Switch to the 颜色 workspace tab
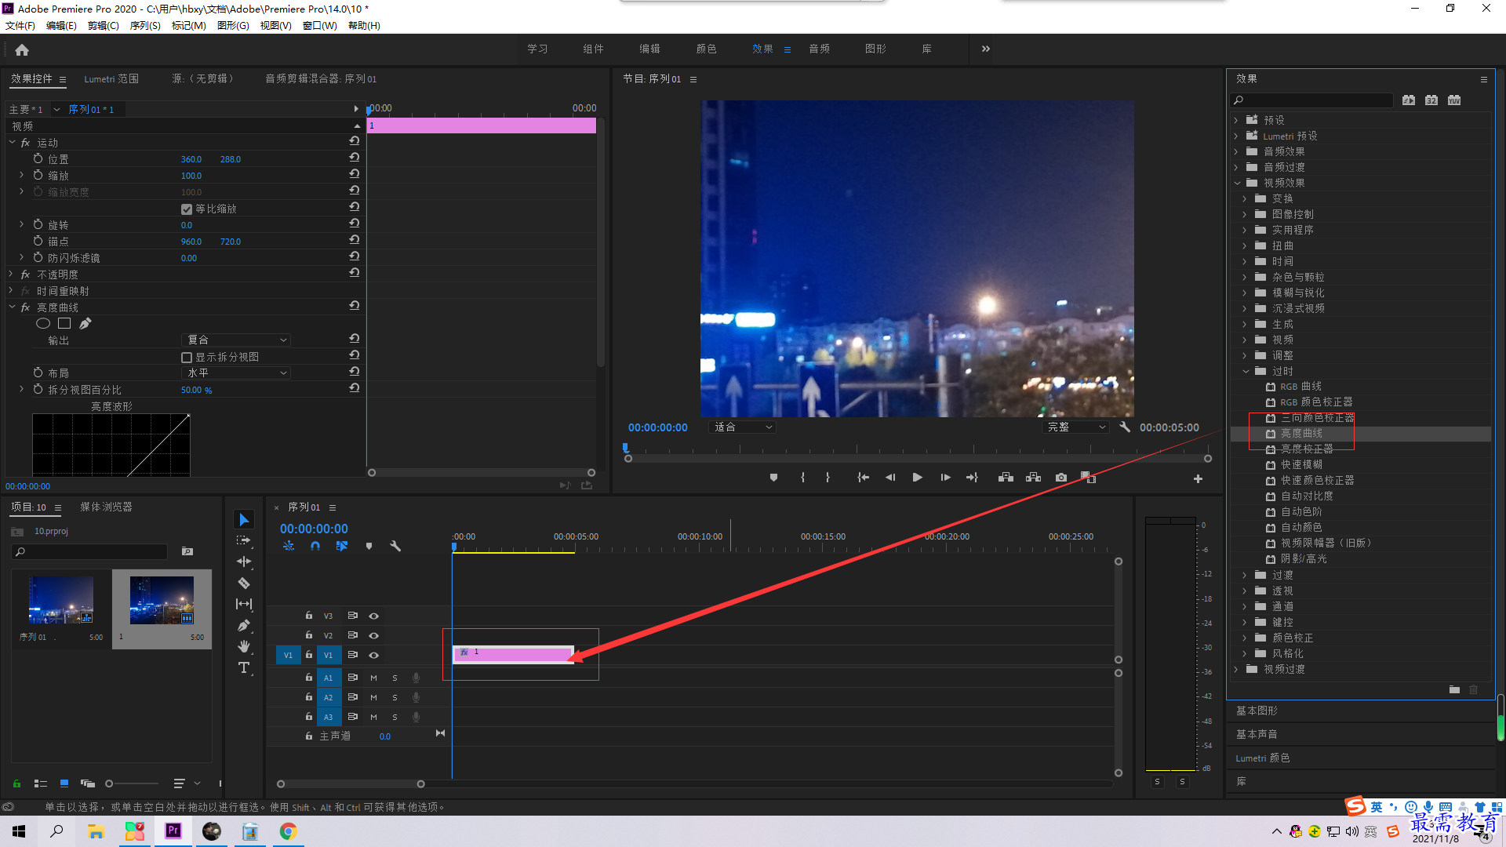This screenshot has height=847, width=1506. tap(706, 49)
